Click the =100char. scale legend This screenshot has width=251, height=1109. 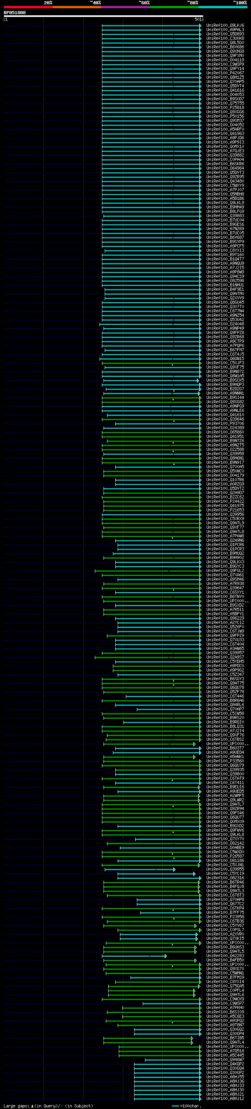tap(186, 1105)
